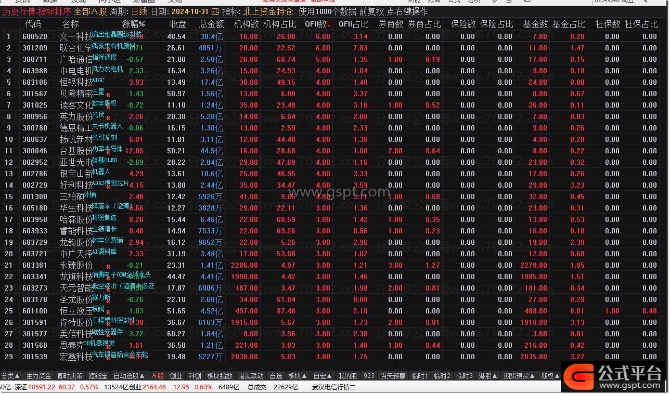Click the 全部A股 scope label
The image size is (670, 394).
click(90, 11)
